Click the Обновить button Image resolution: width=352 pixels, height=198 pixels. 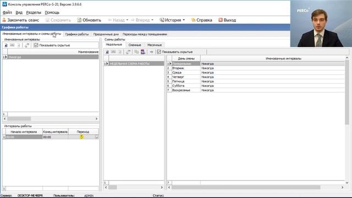tap(89, 20)
